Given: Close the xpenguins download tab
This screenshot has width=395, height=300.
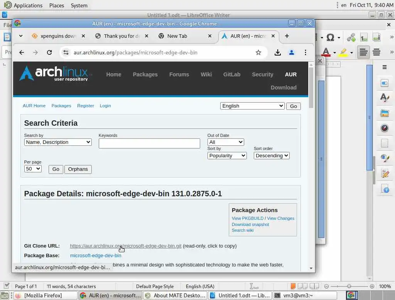Looking at the screenshot, I should pos(83,36).
